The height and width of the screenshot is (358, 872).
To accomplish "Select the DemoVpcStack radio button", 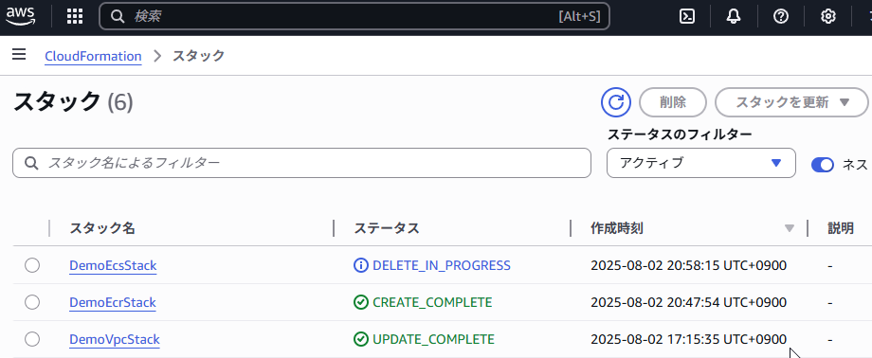I will (x=32, y=339).
